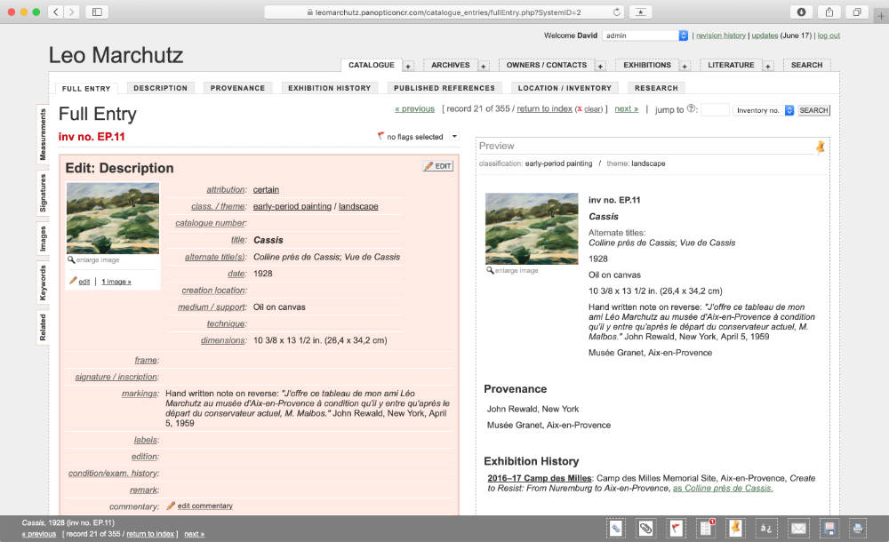
Task: Click plus icon beside Literature tab
Action: 768,67
